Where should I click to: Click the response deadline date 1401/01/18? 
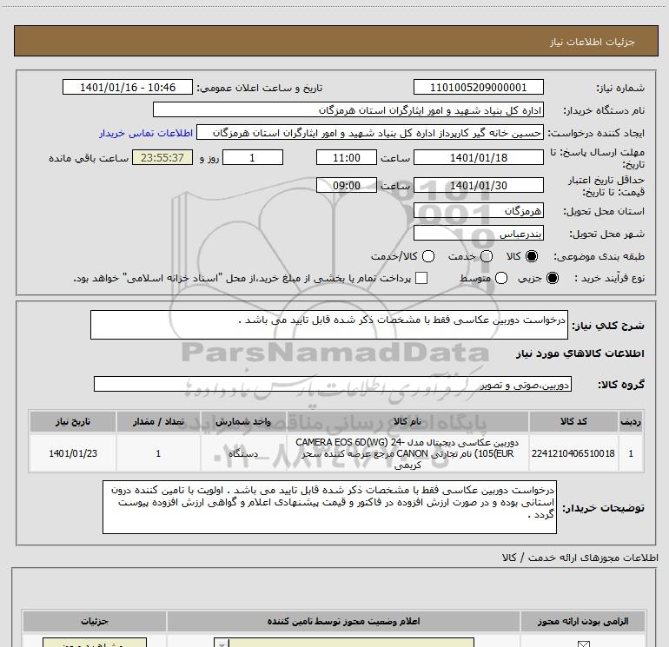coord(478,157)
